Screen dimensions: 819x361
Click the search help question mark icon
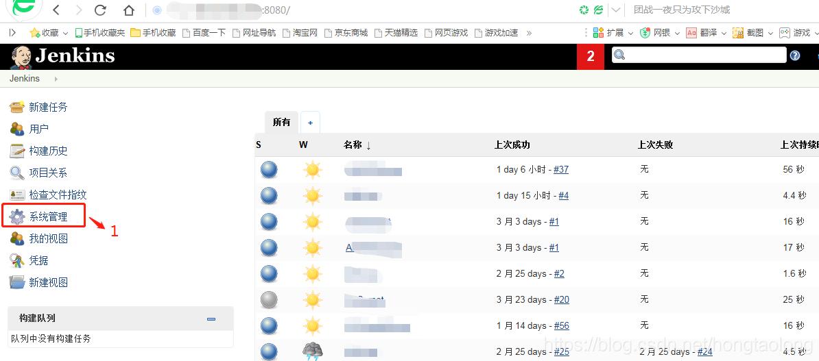[795, 55]
